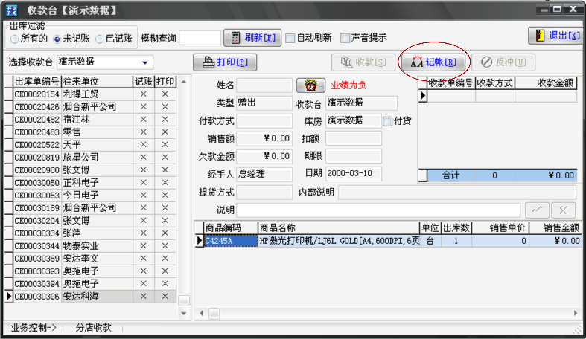Select row CK00020819 旅星公司
The image size is (586, 339).
(89, 158)
